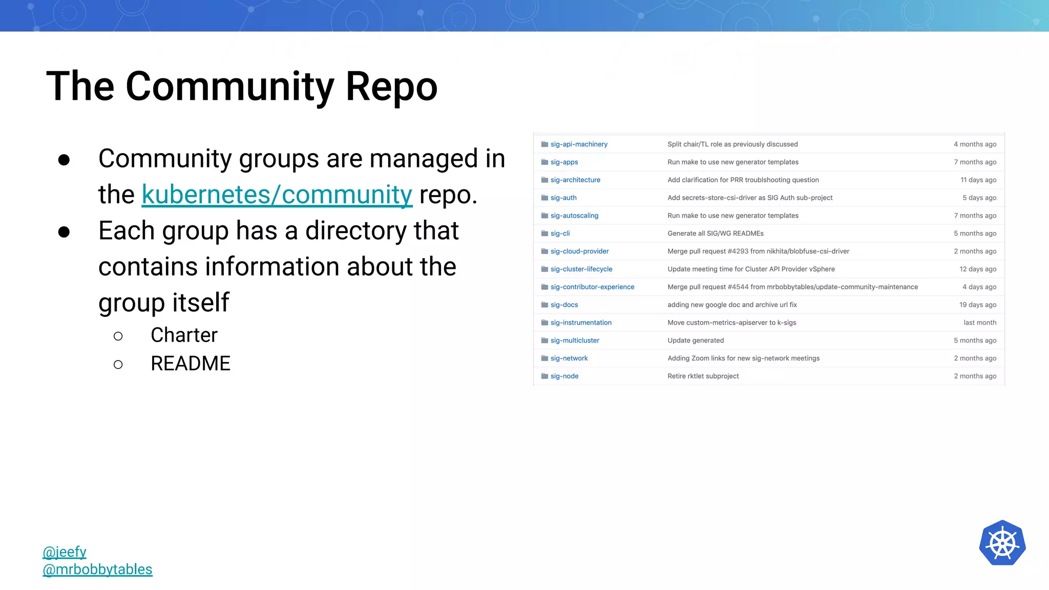Viewport: 1049px width, 590px height.
Task: Open the sig-node directory
Action: click(564, 376)
